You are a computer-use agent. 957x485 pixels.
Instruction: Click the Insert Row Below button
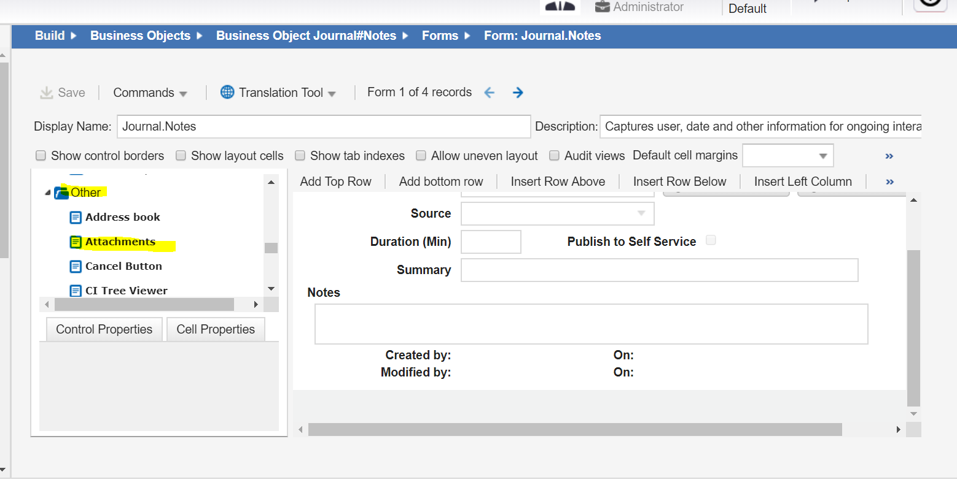click(679, 181)
